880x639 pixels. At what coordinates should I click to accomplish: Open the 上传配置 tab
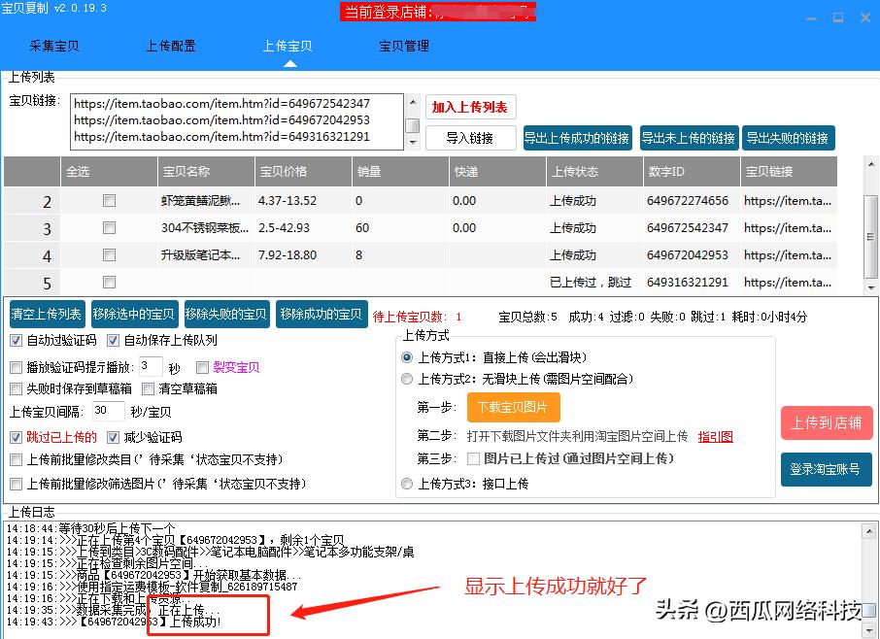point(171,46)
